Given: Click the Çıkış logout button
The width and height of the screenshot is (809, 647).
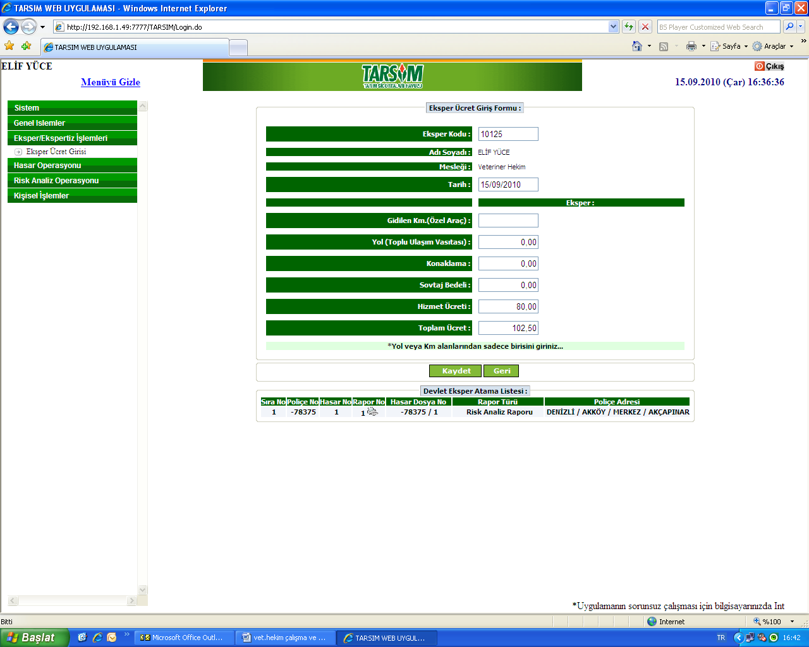Looking at the screenshot, I should pyautogui.click(x=769, y=66).
